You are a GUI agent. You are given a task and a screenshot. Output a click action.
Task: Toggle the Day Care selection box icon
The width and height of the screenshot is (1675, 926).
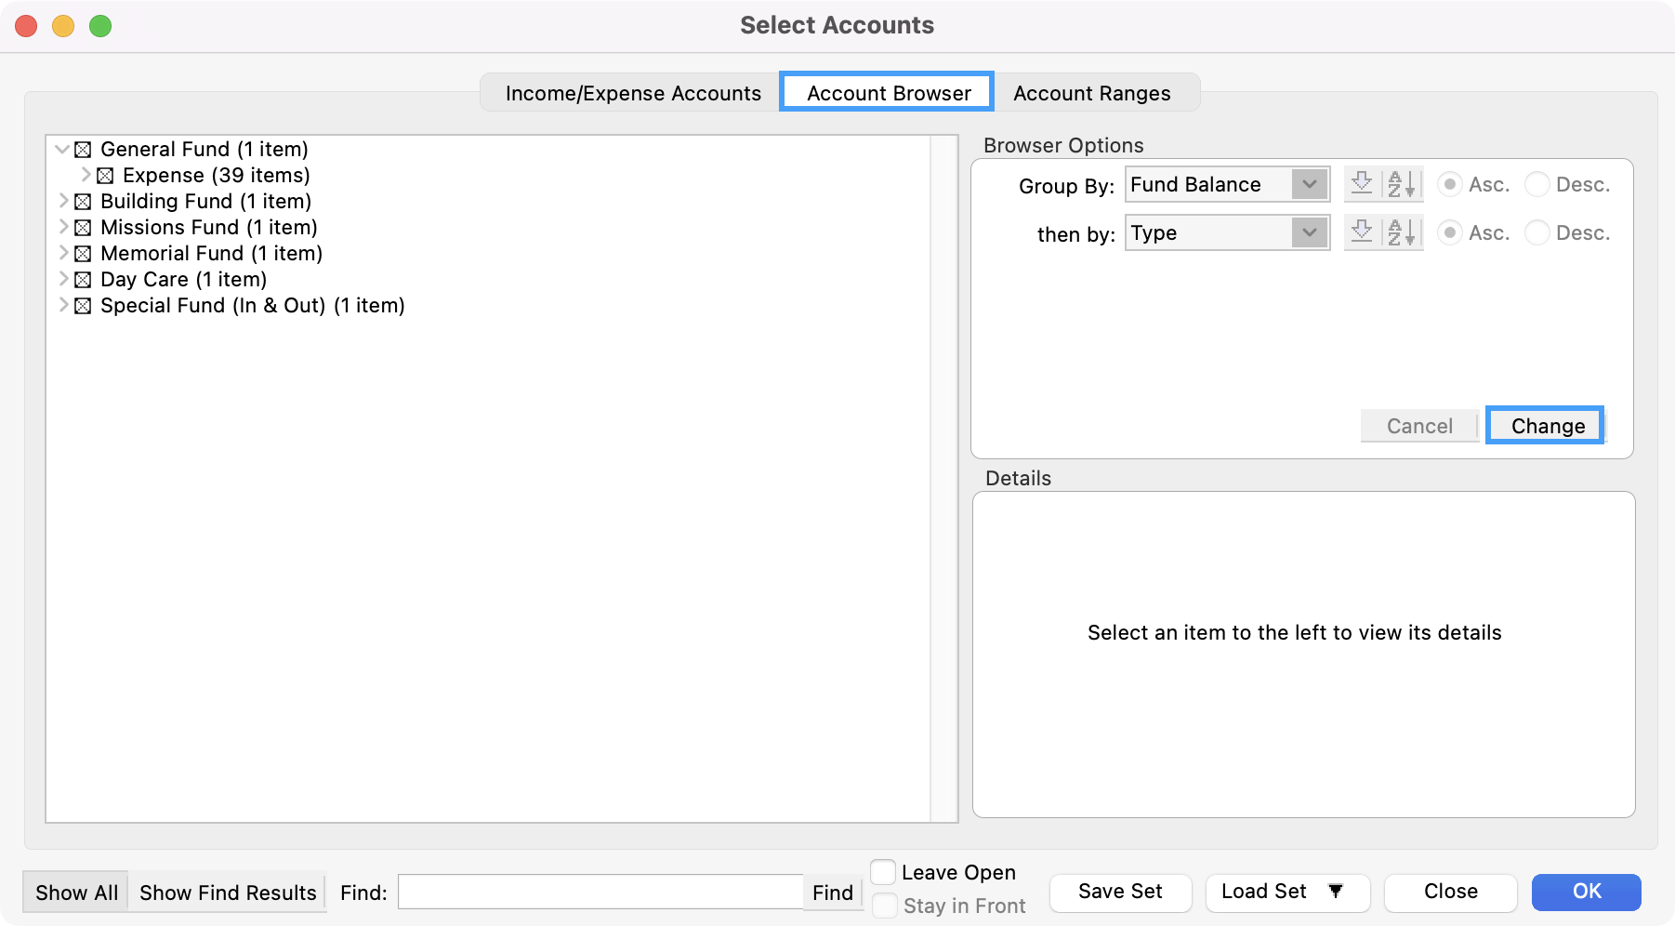click(83, 280)
